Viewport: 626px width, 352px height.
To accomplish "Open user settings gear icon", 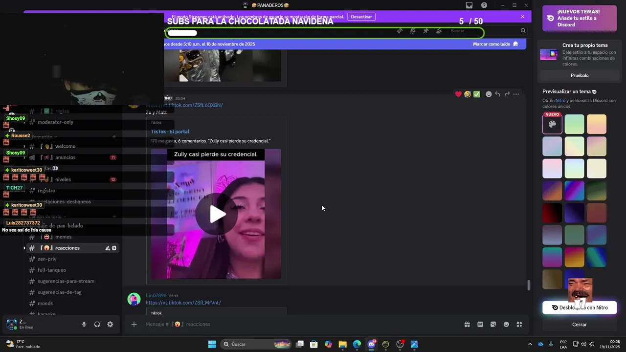I will point(110,324).
